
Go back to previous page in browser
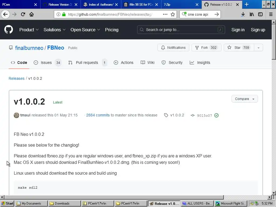(x=5, y=14)
